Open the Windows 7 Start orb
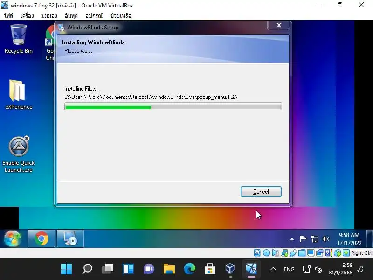The height and width of the screenshot is (280, 373). (x=13, y=238)
